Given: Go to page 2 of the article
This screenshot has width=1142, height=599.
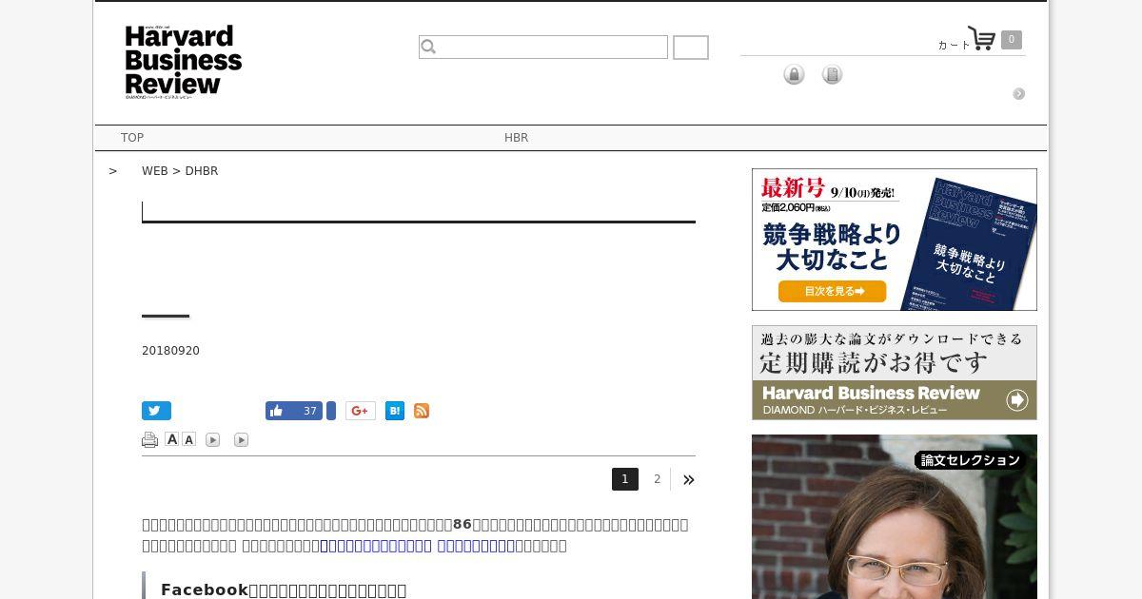Looking at the screenshot, I should pos(657,479).
